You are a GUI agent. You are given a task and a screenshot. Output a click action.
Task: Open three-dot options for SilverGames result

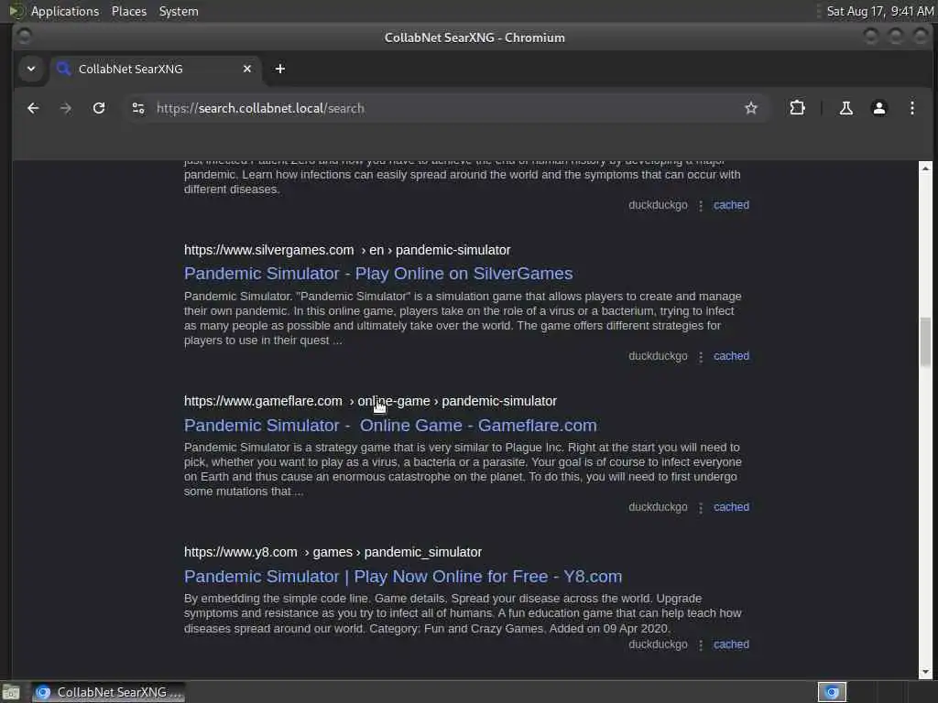click(701, 357)
